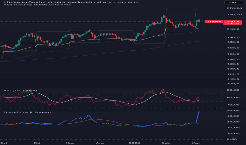
Task: Click the 40,00 value on Diesel Crack axis
Action: [x=233, y=116]
